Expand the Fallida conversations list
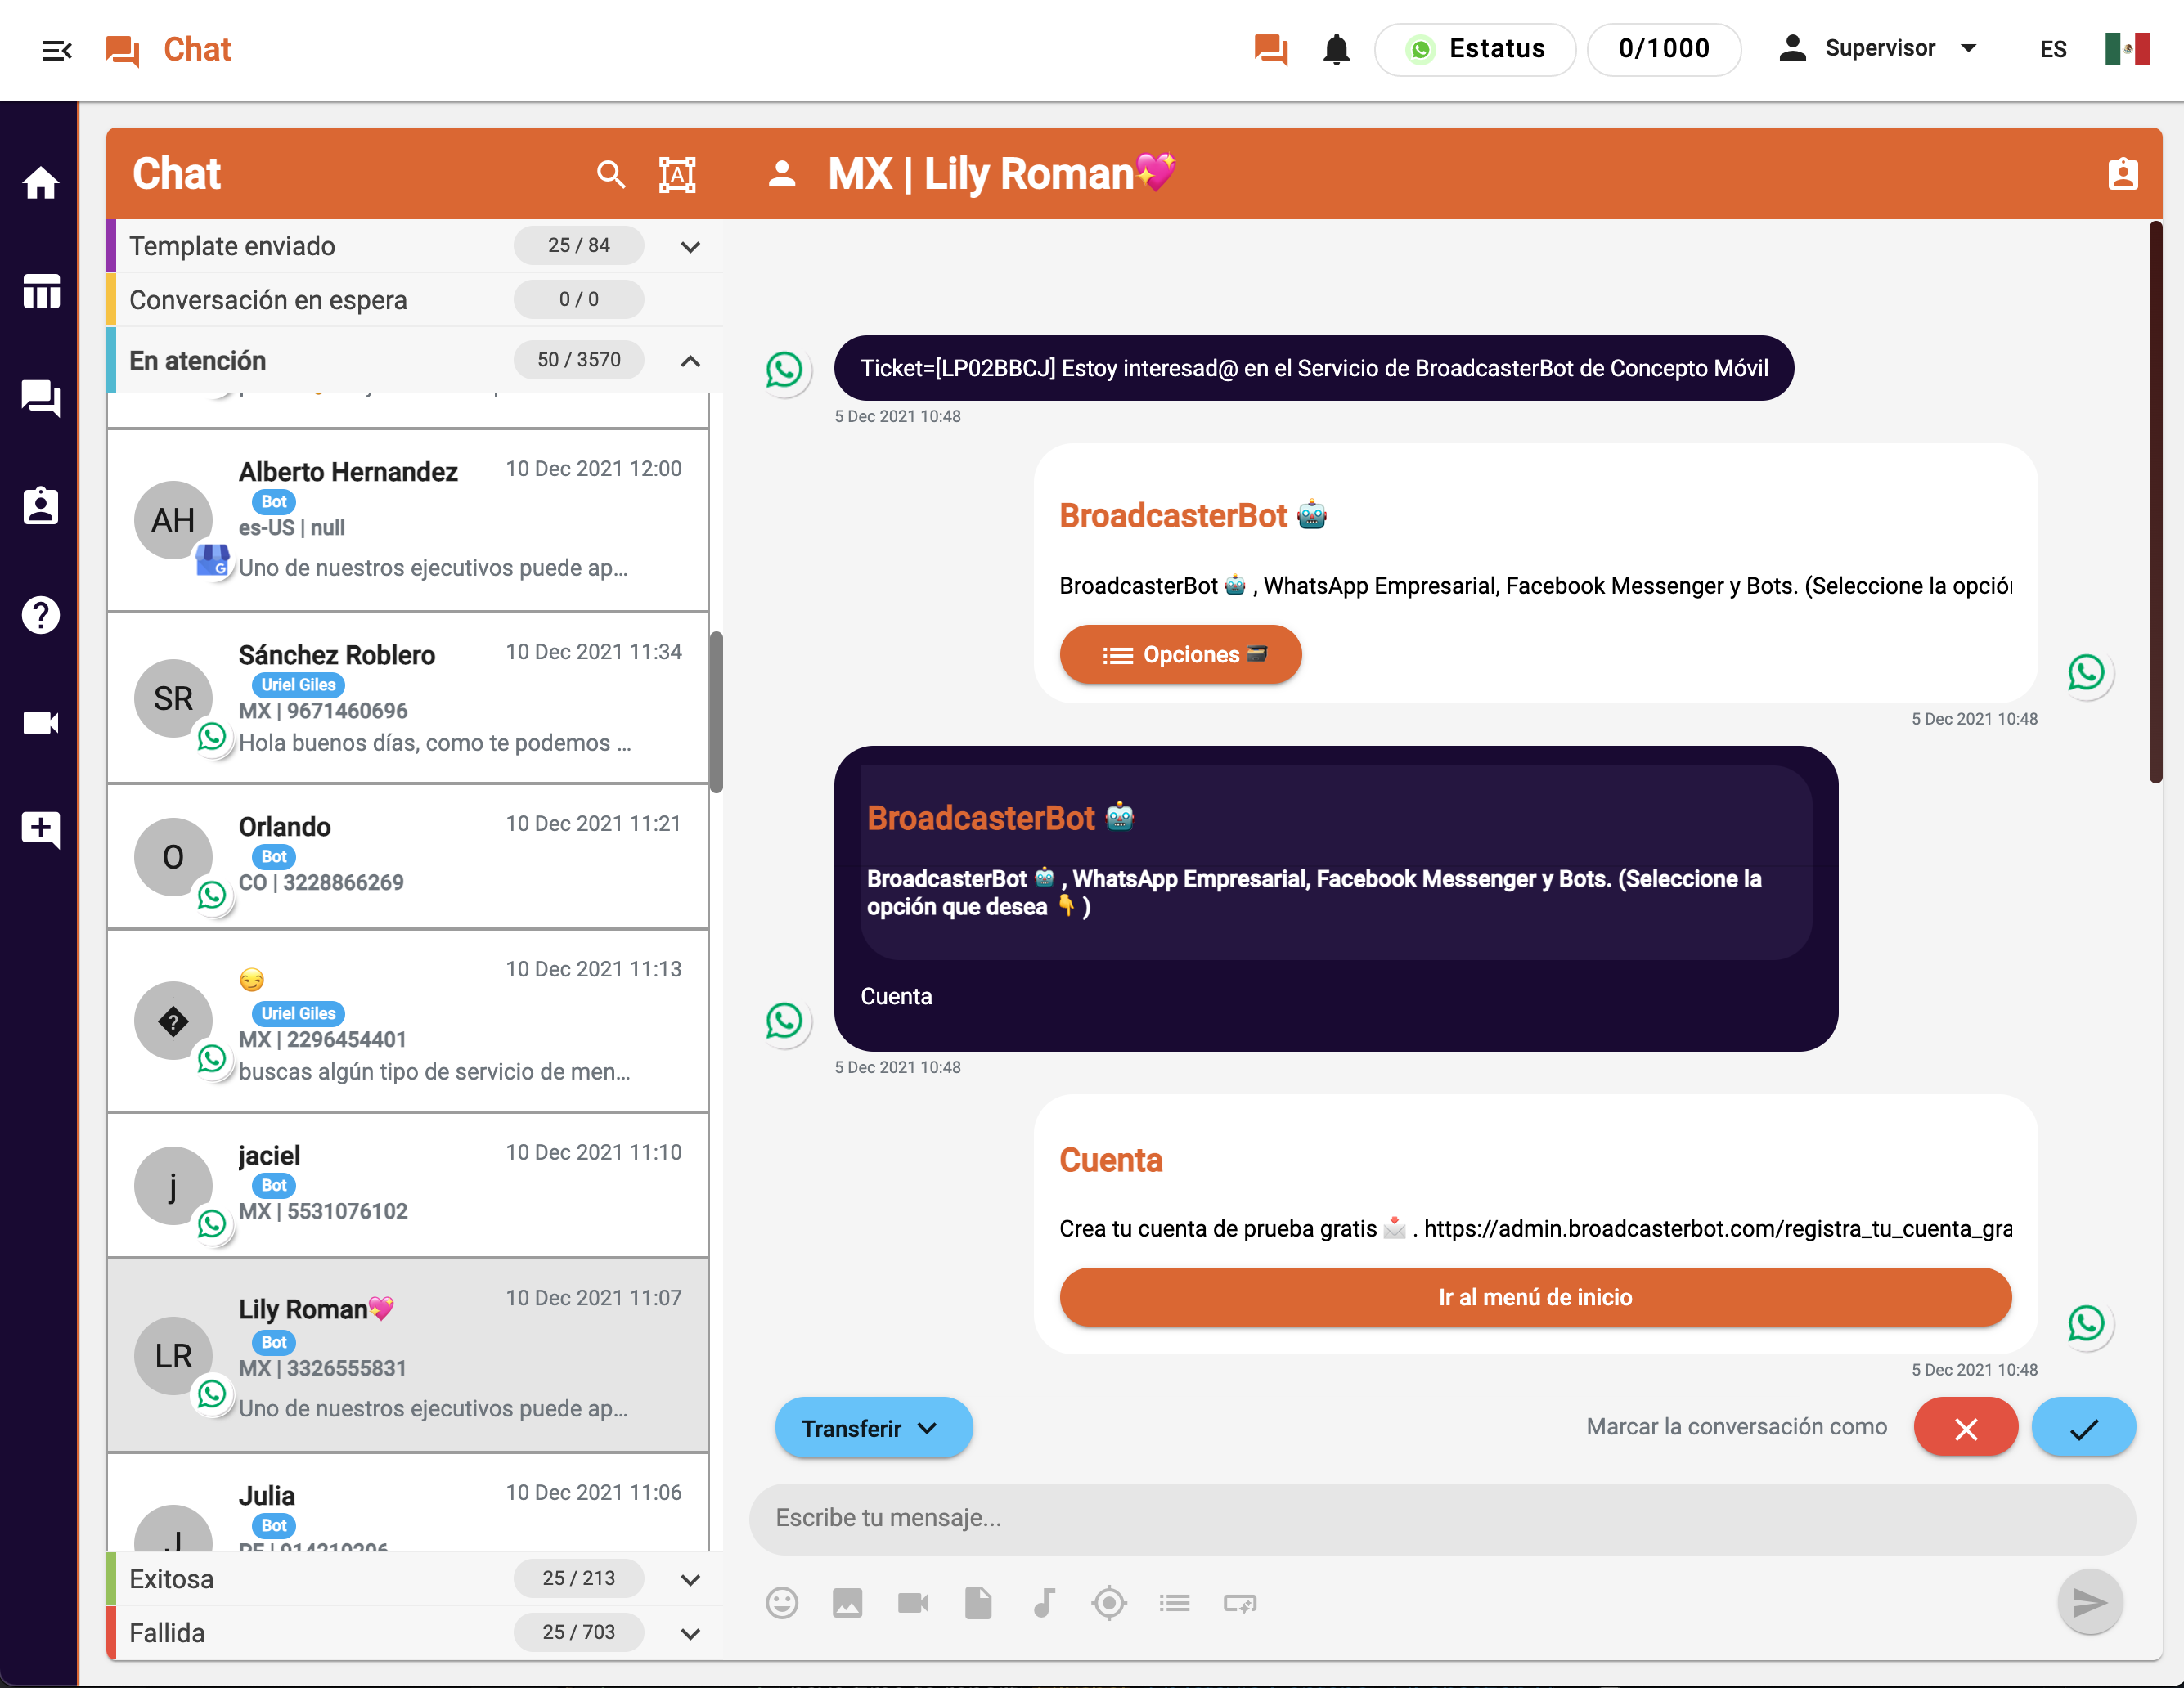2184x1688 pixels. tap(689, 1633)
